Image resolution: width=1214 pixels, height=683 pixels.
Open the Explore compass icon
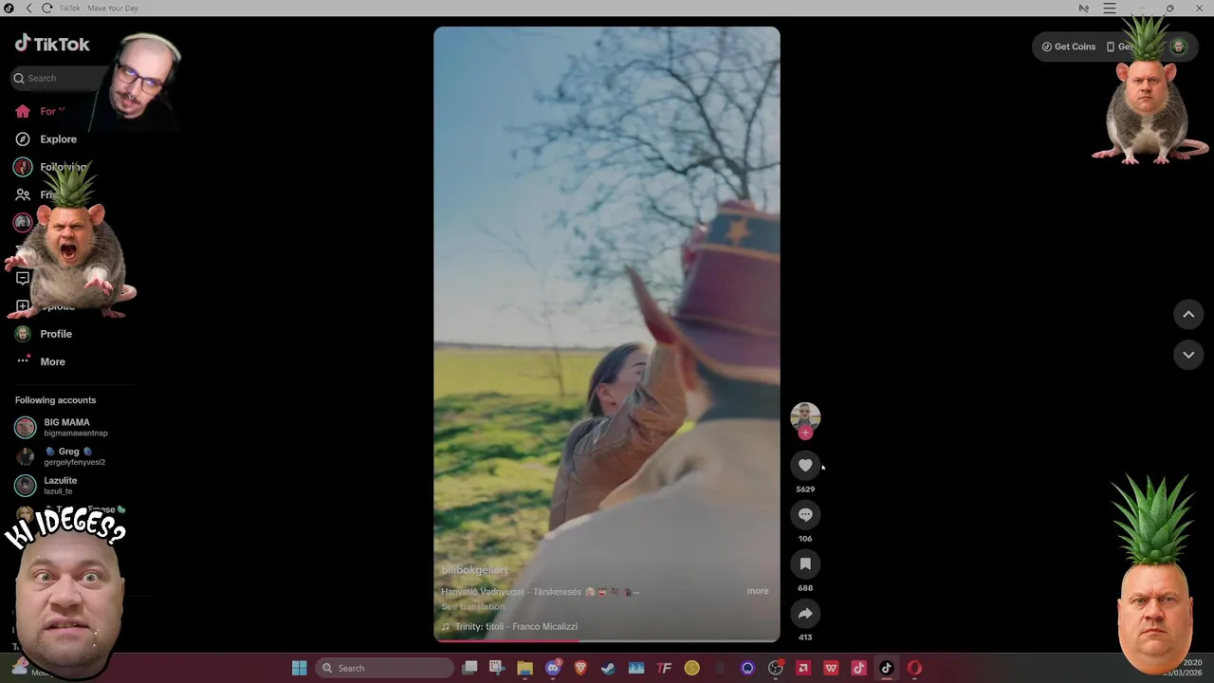[x=23, y=138]
